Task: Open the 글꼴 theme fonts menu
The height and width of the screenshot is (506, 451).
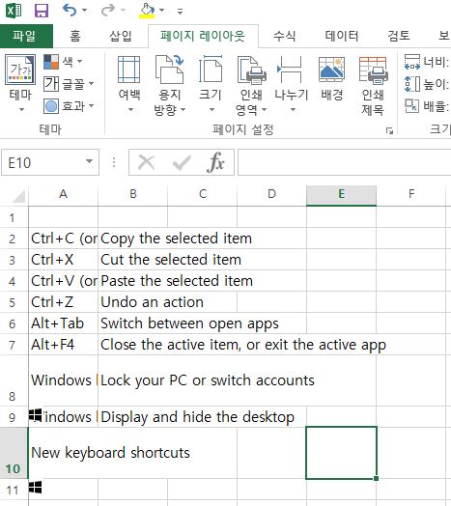Action: tap(70, 84)
